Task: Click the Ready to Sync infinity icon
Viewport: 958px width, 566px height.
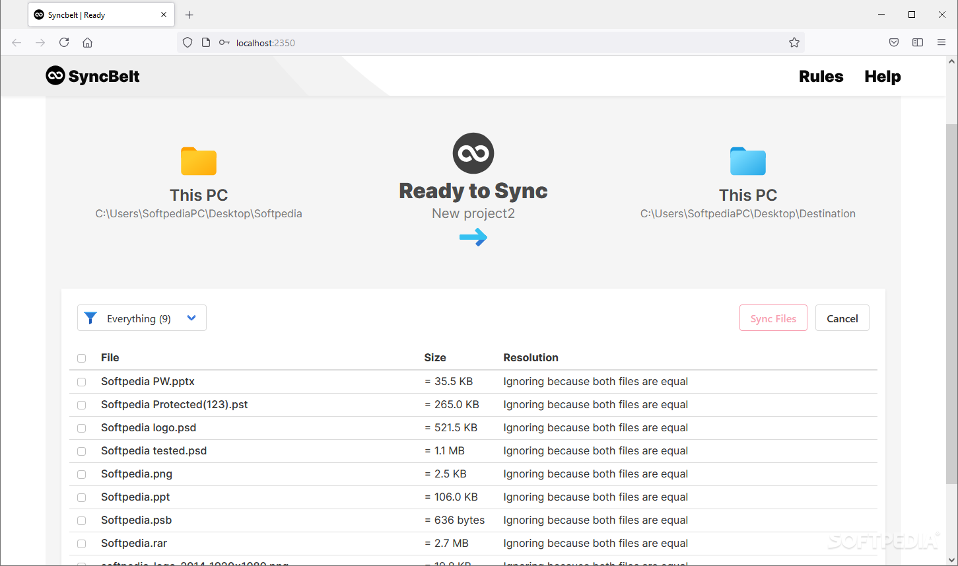Action: tap(473, 153)
